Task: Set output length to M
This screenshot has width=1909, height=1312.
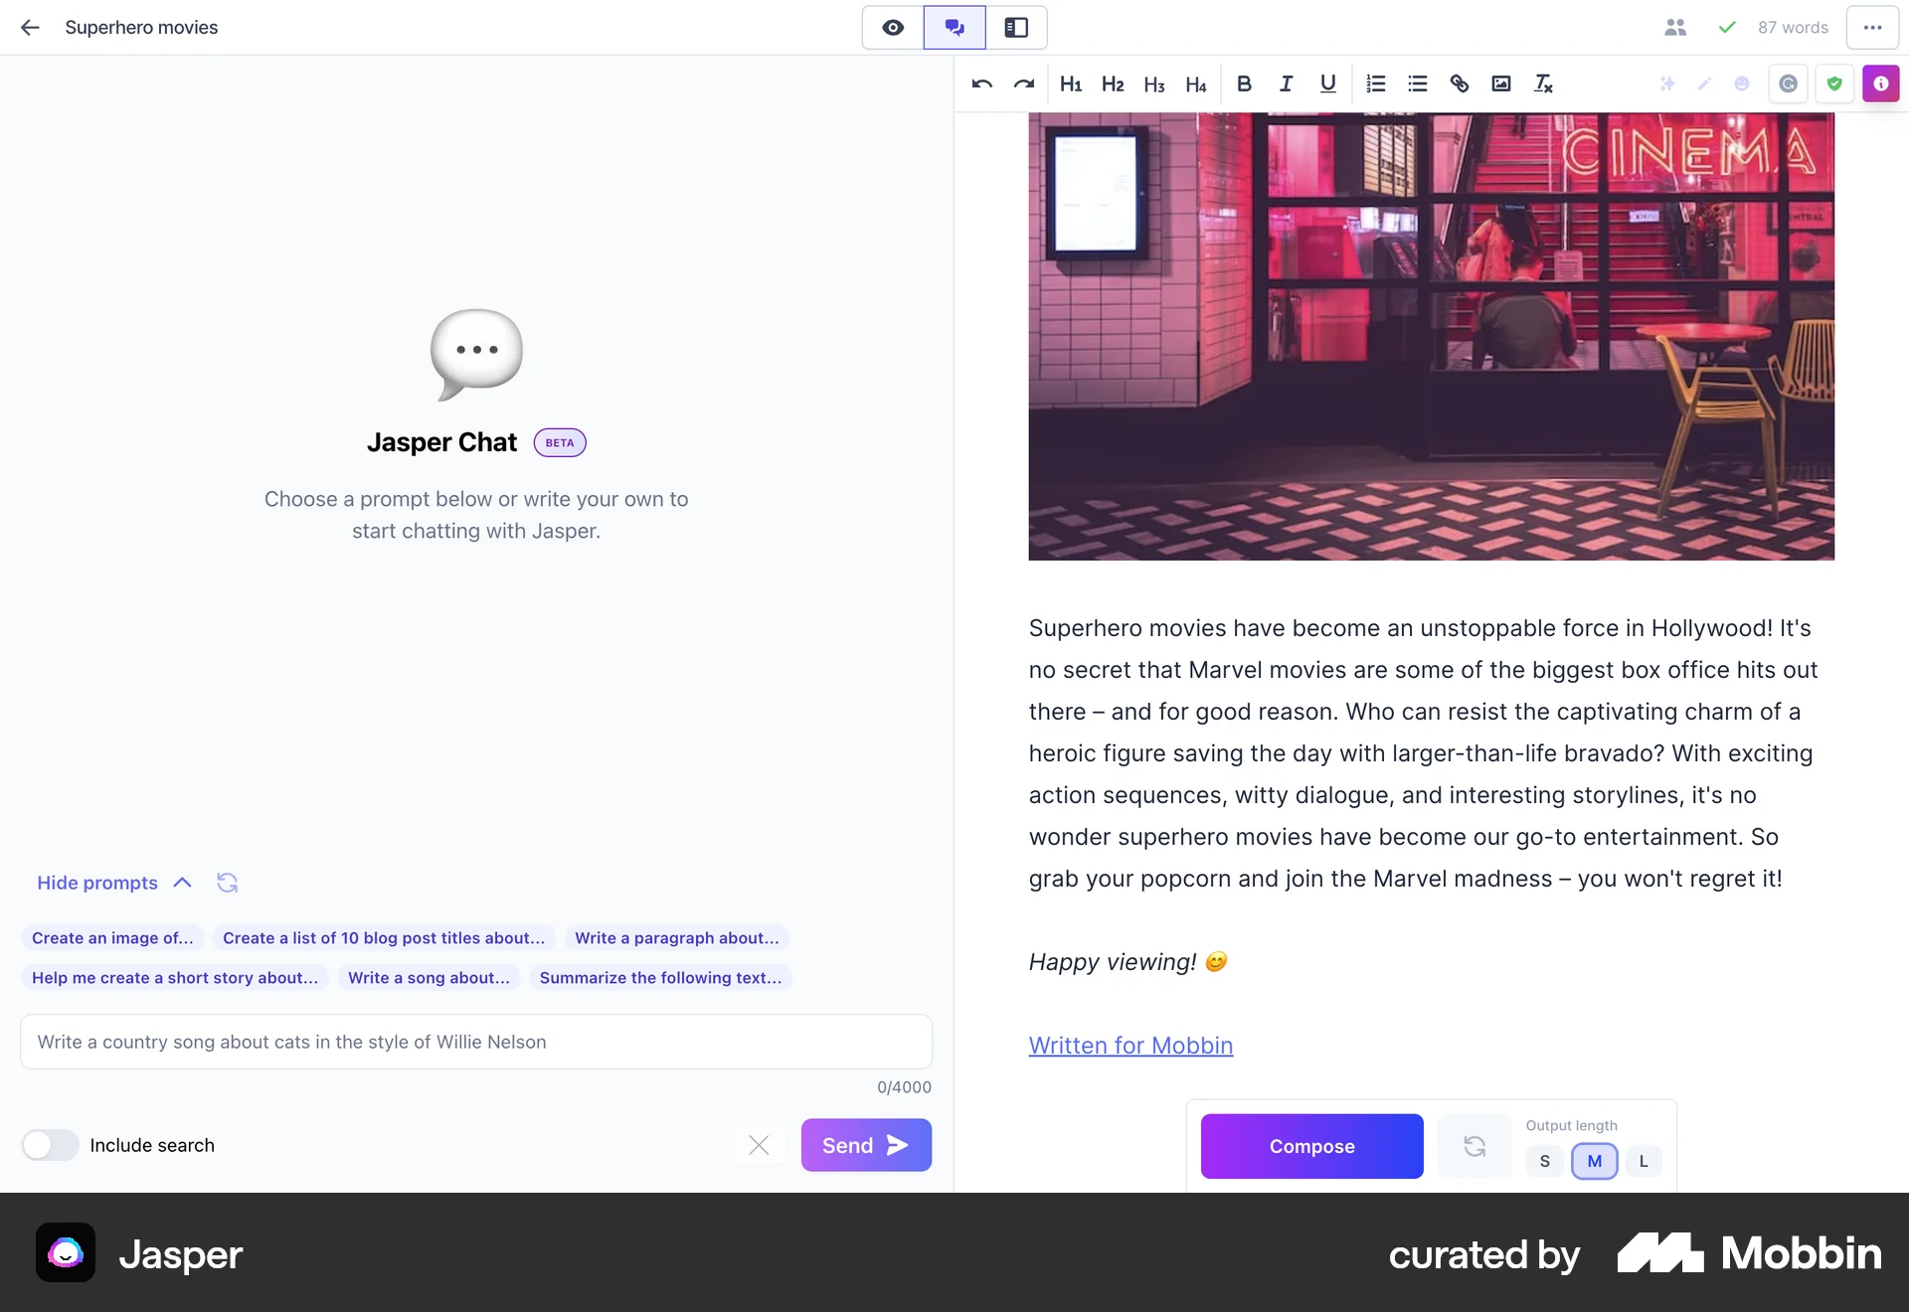Action: [x=1594, y=1161]
